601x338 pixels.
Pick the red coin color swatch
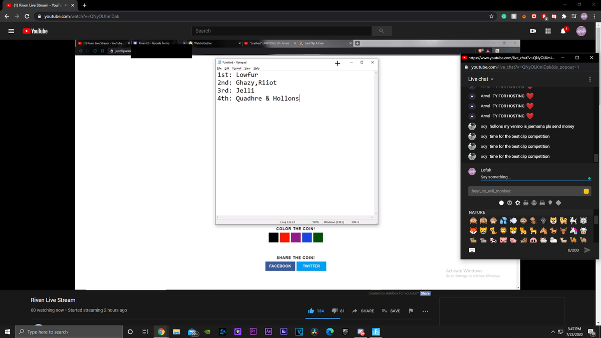284,237
